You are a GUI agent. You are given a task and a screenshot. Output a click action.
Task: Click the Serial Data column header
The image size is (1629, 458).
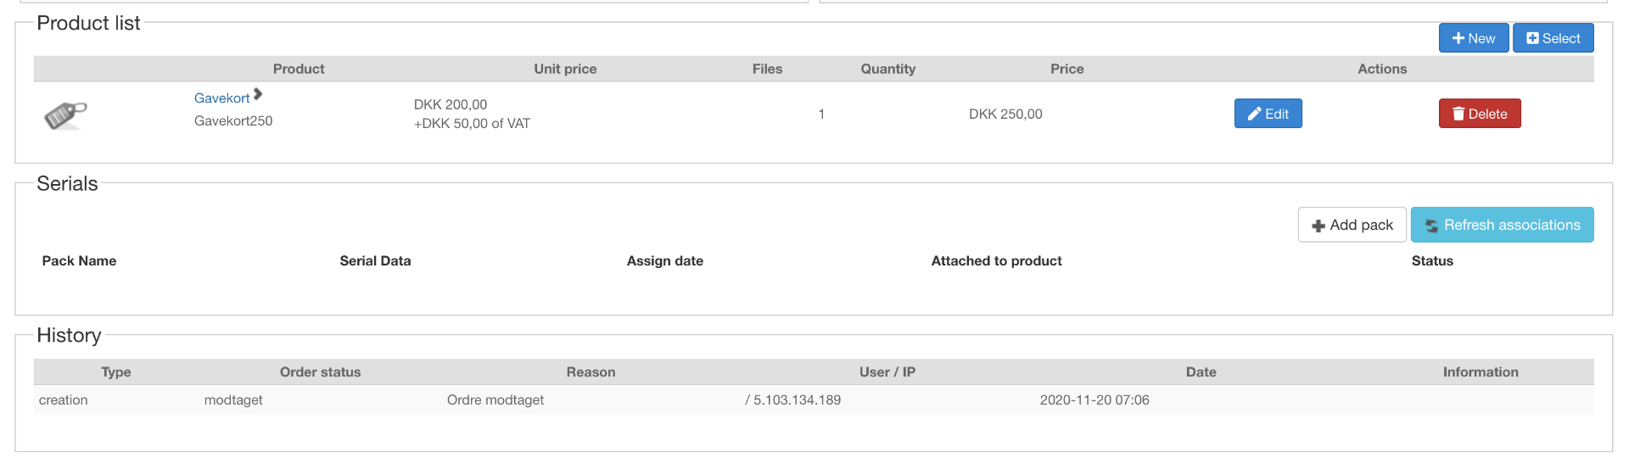pyautogui.click(x=375, y=261)
